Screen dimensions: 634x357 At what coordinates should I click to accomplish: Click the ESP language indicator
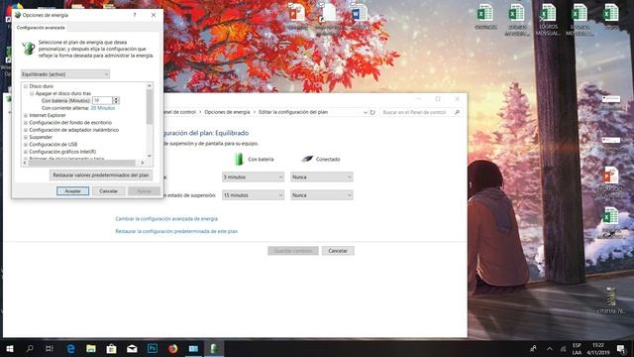(x=577, y=348)
